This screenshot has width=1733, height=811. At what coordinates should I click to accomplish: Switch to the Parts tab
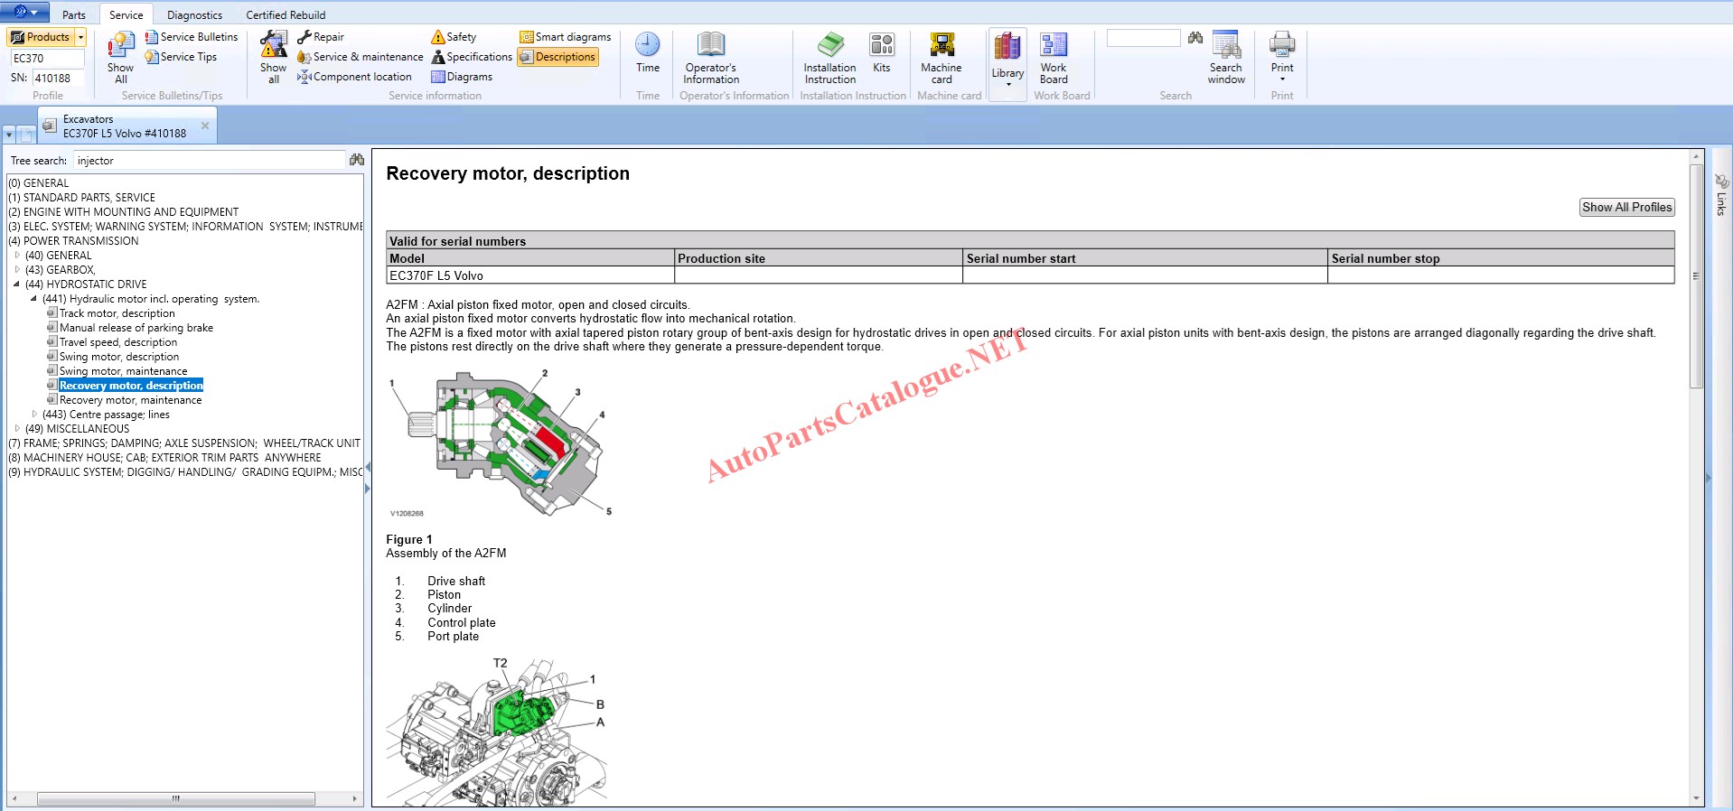(x=73, y=14)
